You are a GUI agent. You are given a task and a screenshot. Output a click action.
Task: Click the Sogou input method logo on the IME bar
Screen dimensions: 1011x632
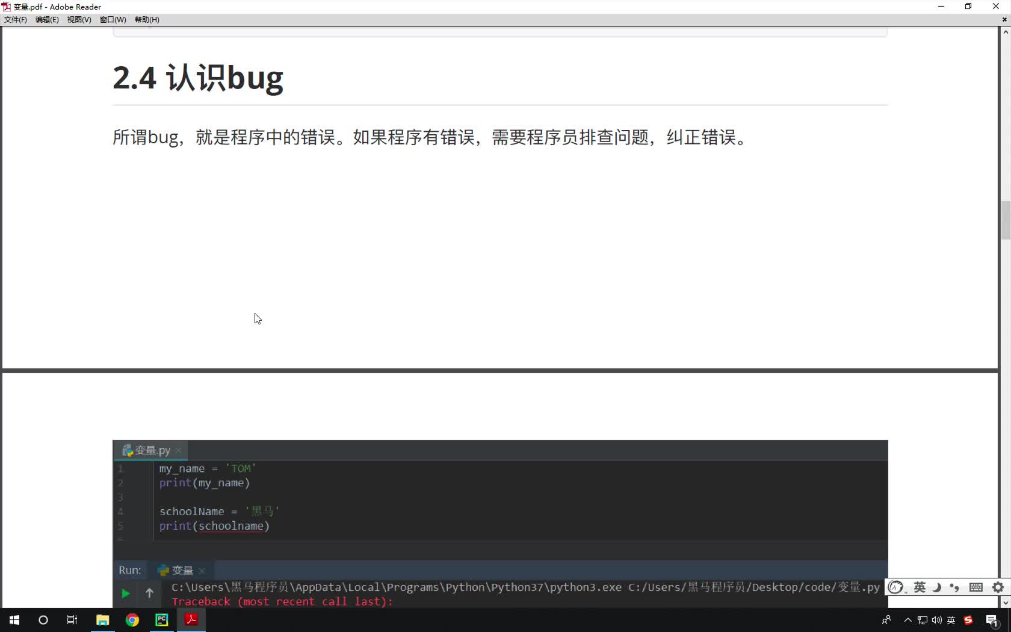point(896,587)
